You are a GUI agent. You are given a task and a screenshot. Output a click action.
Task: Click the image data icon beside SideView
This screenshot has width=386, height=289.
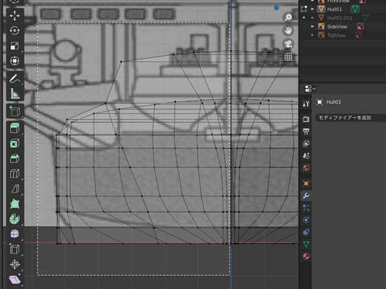tap(360, 26)
